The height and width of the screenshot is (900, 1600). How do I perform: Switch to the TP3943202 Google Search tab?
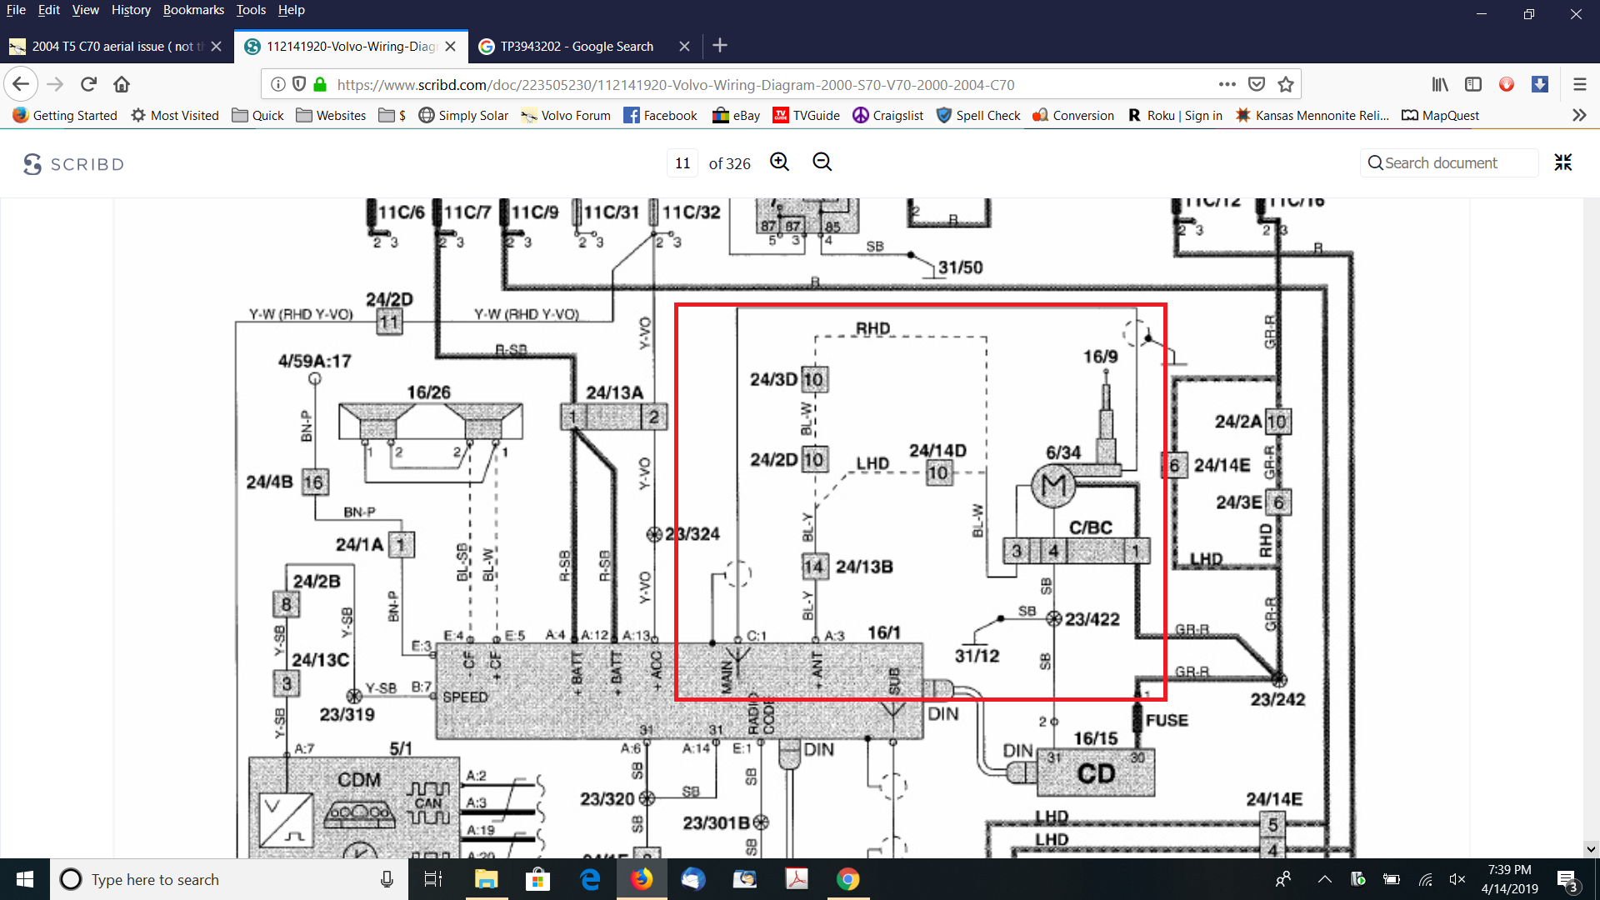click(x=576, y=46)
